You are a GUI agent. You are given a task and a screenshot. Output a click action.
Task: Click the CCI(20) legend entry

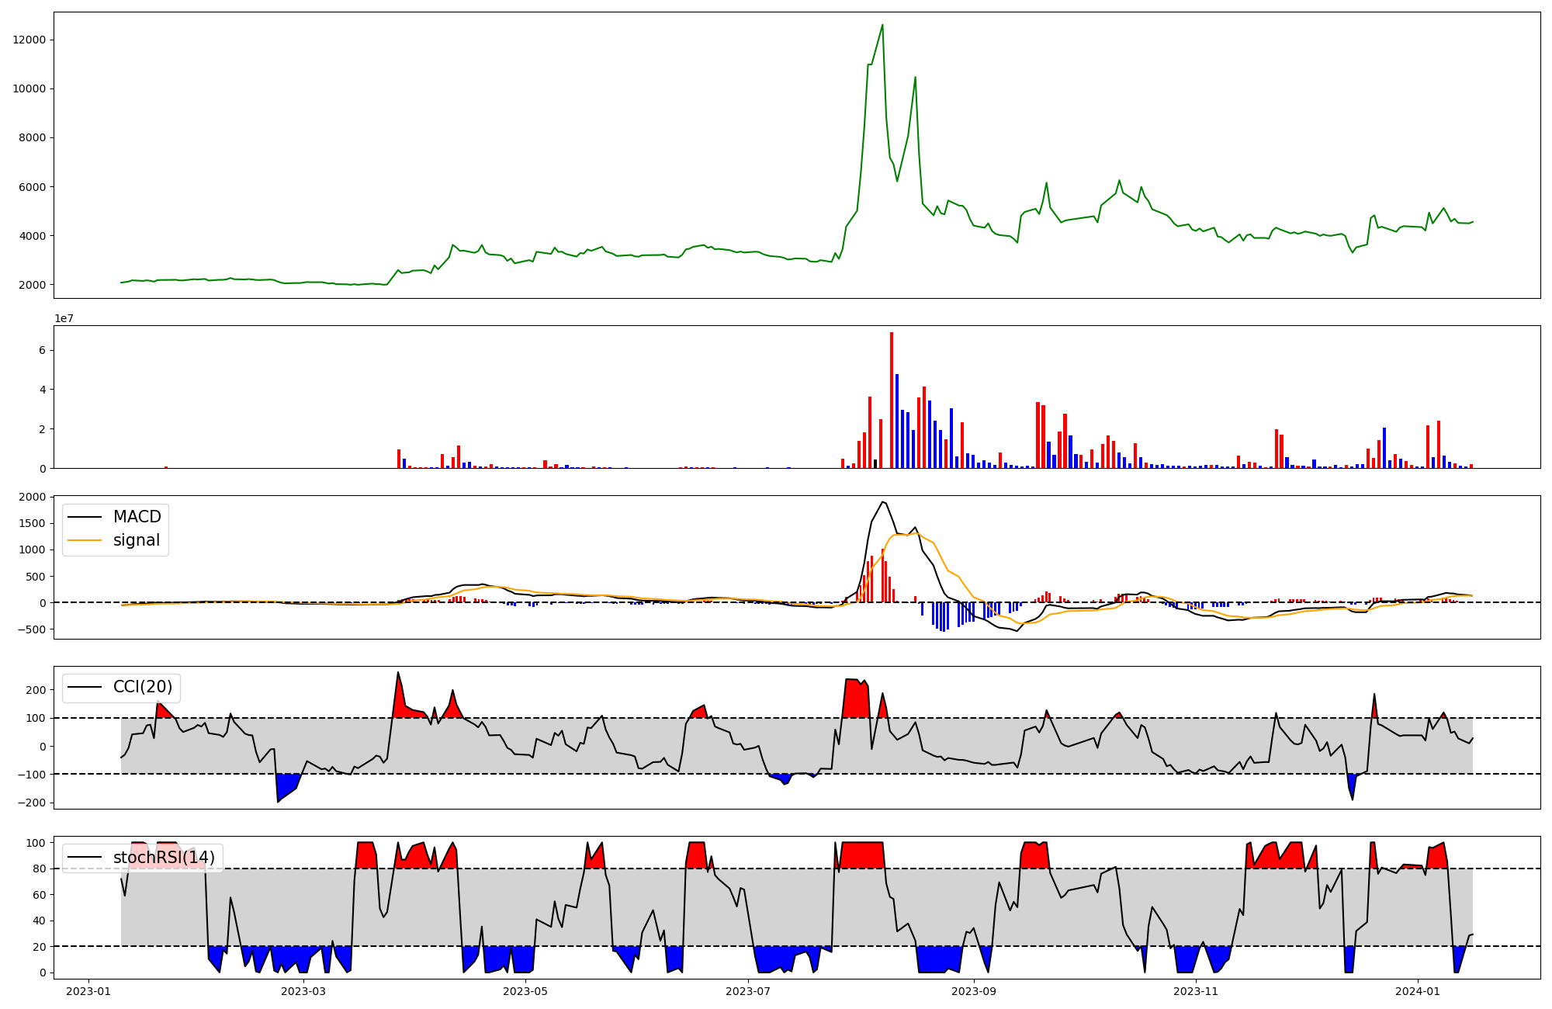pyautogui.click(x=142, y=688)
